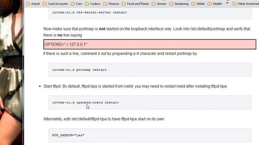Open the Codecs bookmarks folder
This screenshot has height=145, width=259.
pyautogui.click(x=93, y=4)
